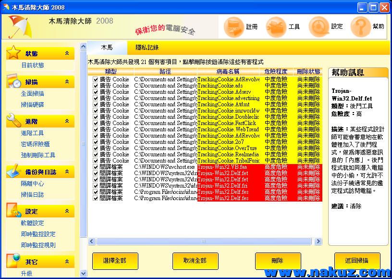Click the gear icon beside sidebar 設定

14,210
